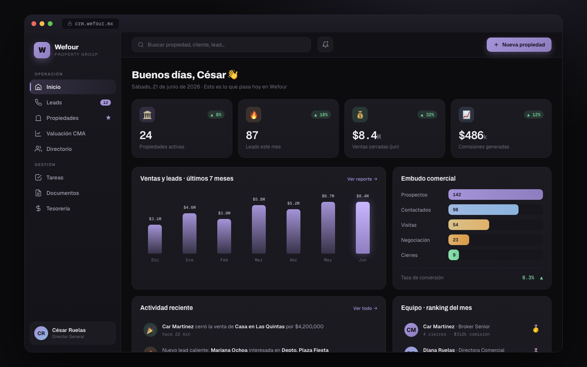Click the 32% growth badge on Ventas cerradas
Screen dimensions: 587x367
(428, 115)
